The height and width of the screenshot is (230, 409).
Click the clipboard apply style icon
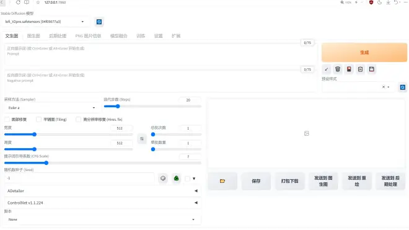[360, 69]
